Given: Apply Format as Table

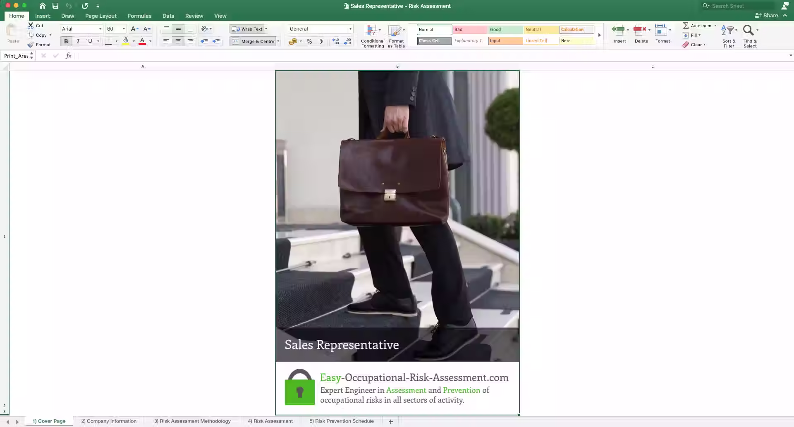Looking at the screenshot, I should (396, 35).
